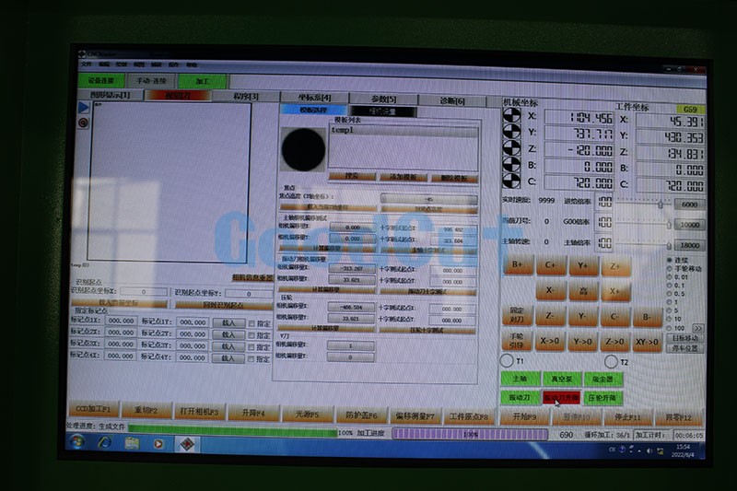Select the T1 tool radio button
The width and height of the screenshot is (737, 491).
pos(507,360)
